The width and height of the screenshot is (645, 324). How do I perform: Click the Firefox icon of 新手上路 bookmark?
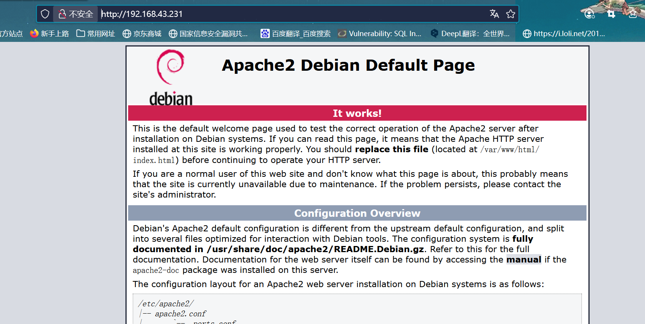pos(34,33)
